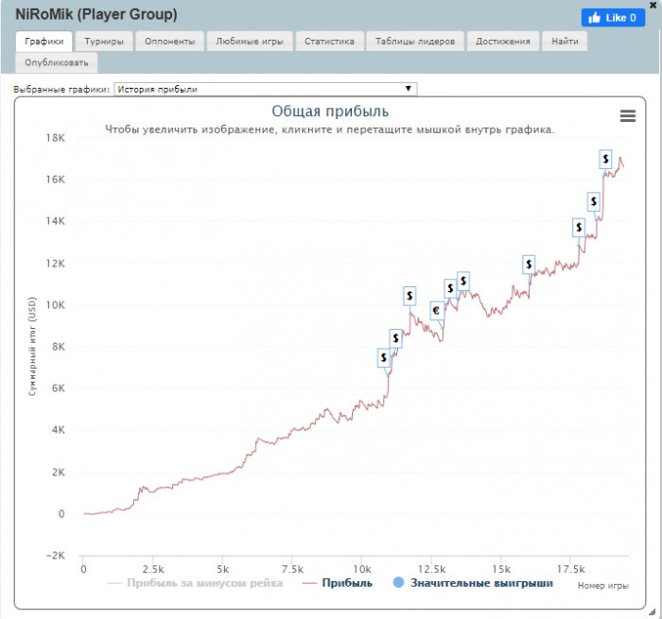Click the topmost dollar win marker near 17K

(605, 158)
